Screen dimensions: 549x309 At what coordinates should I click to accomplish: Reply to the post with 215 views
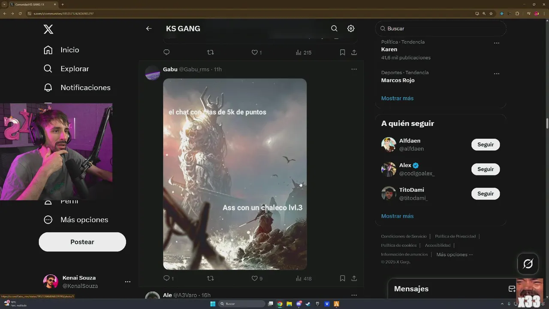pos(166,52)
